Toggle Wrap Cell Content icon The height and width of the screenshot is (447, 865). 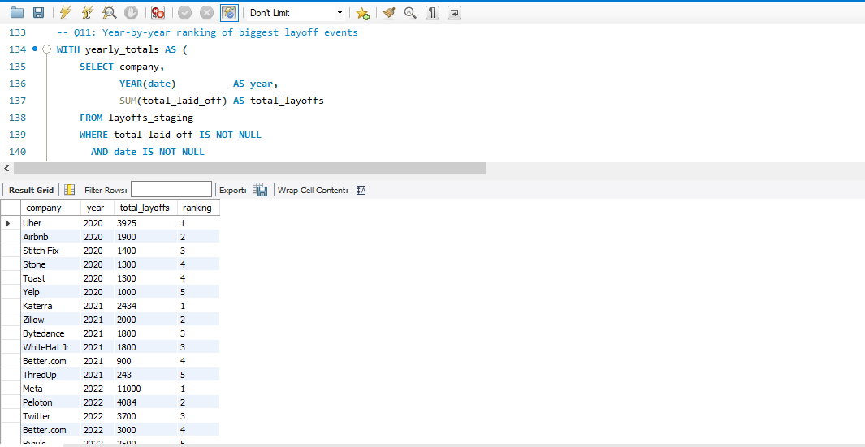click(x=361, y=190)
